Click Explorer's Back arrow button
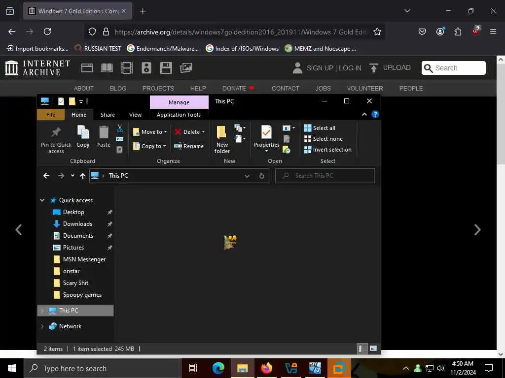The height and width of the screenshot is (378, 505). 46,176
